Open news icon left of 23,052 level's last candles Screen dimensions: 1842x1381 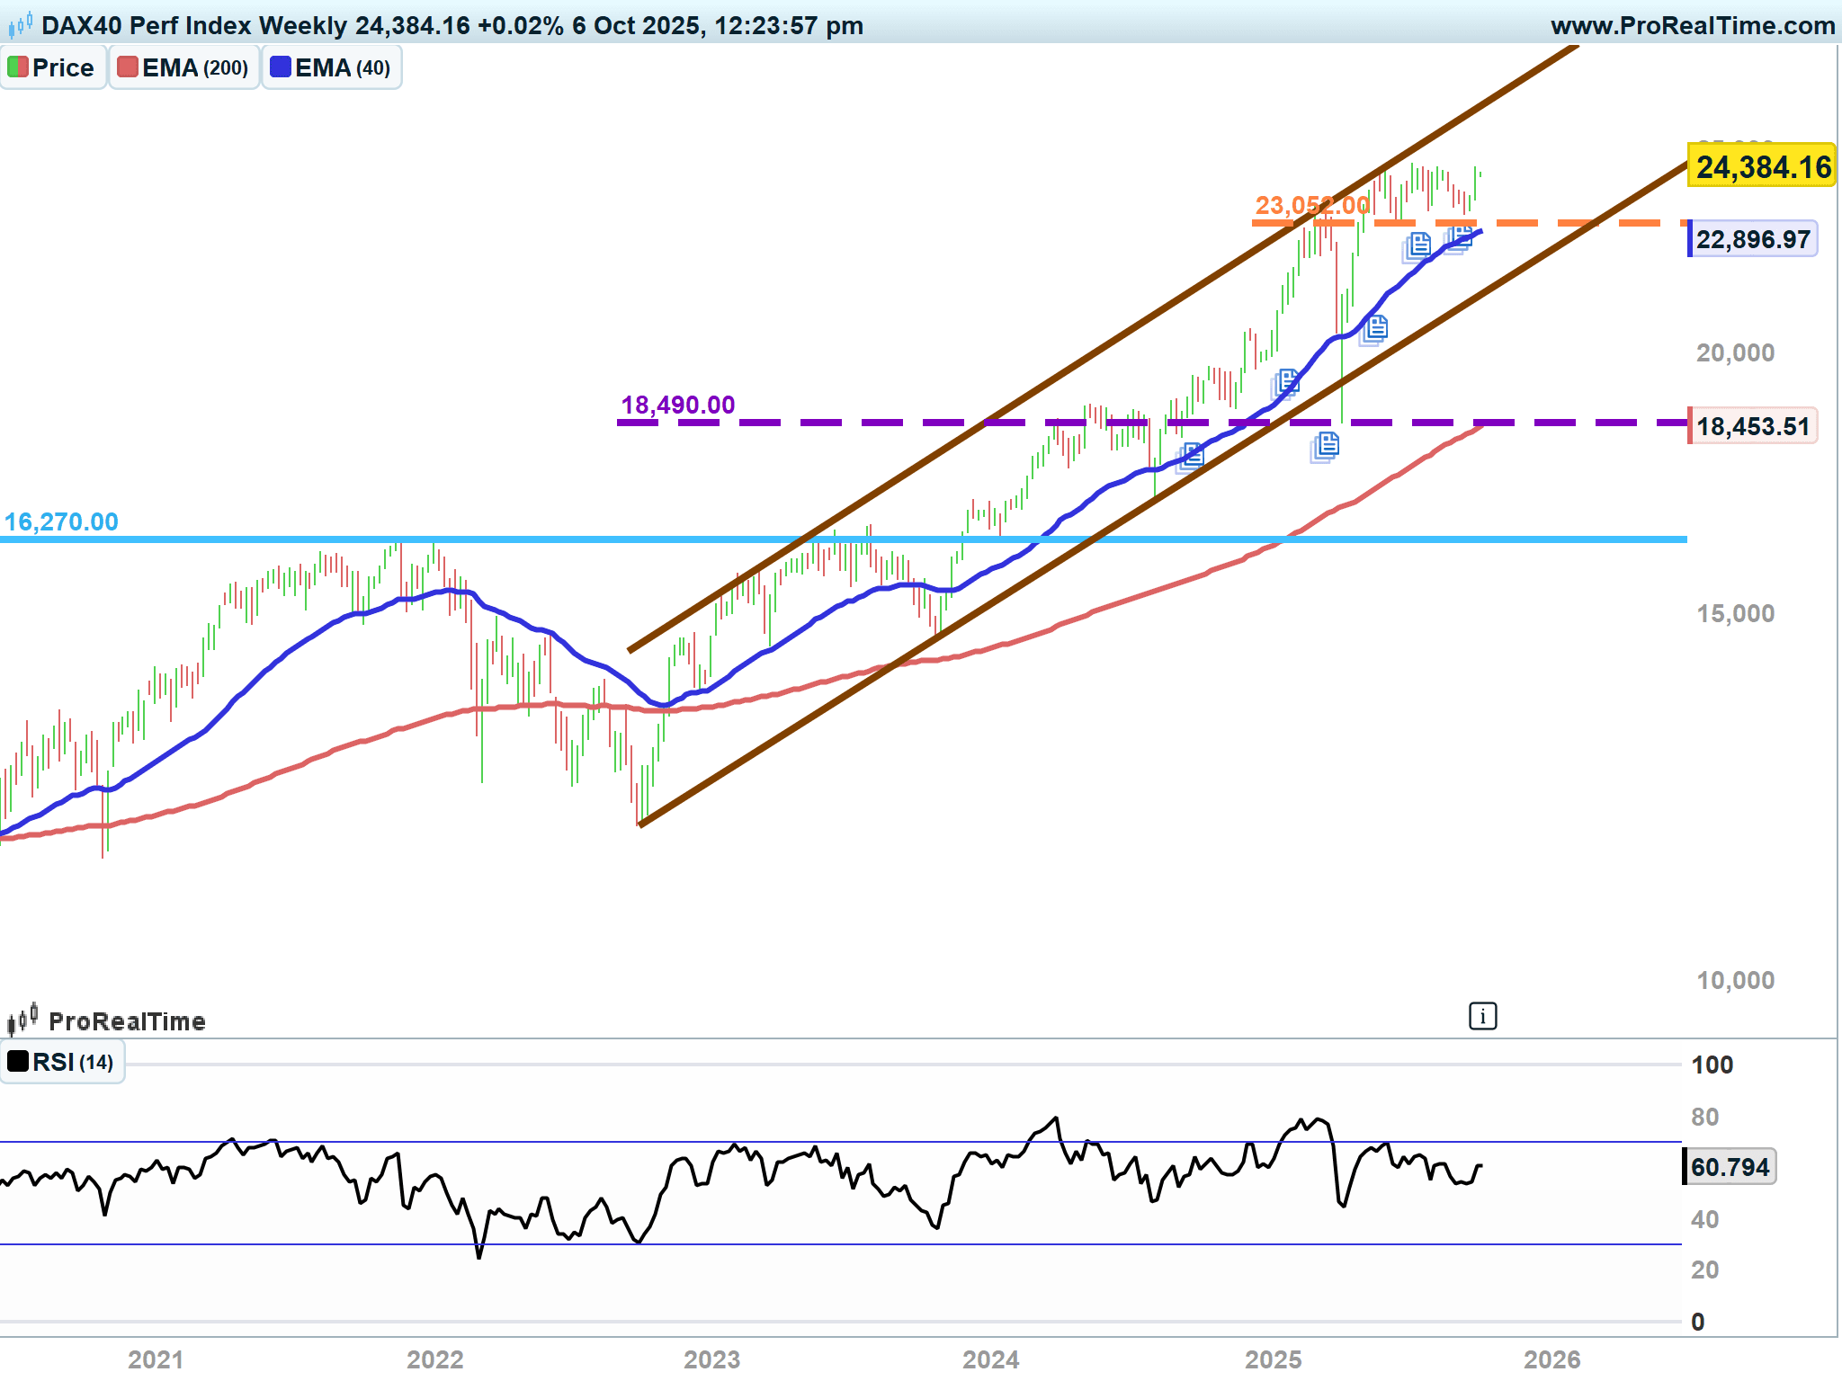[x=1417, y=245]
